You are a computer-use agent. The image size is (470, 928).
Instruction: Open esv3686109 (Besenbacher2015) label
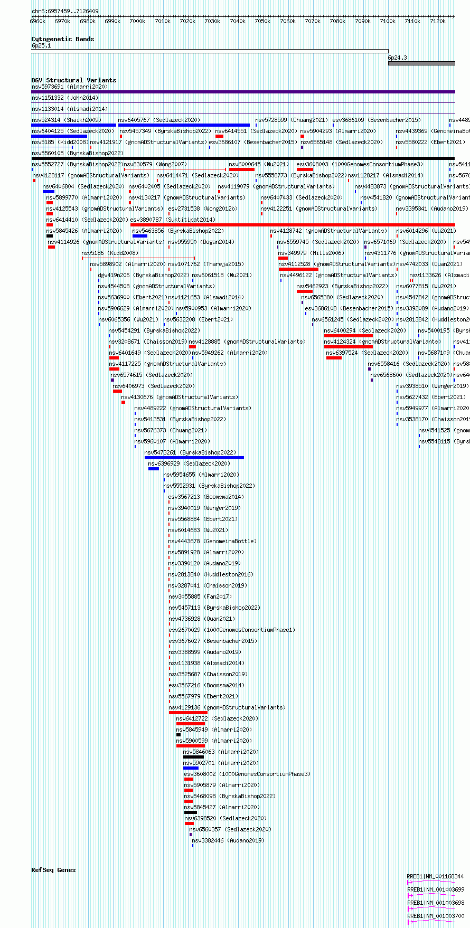point(377,120)
